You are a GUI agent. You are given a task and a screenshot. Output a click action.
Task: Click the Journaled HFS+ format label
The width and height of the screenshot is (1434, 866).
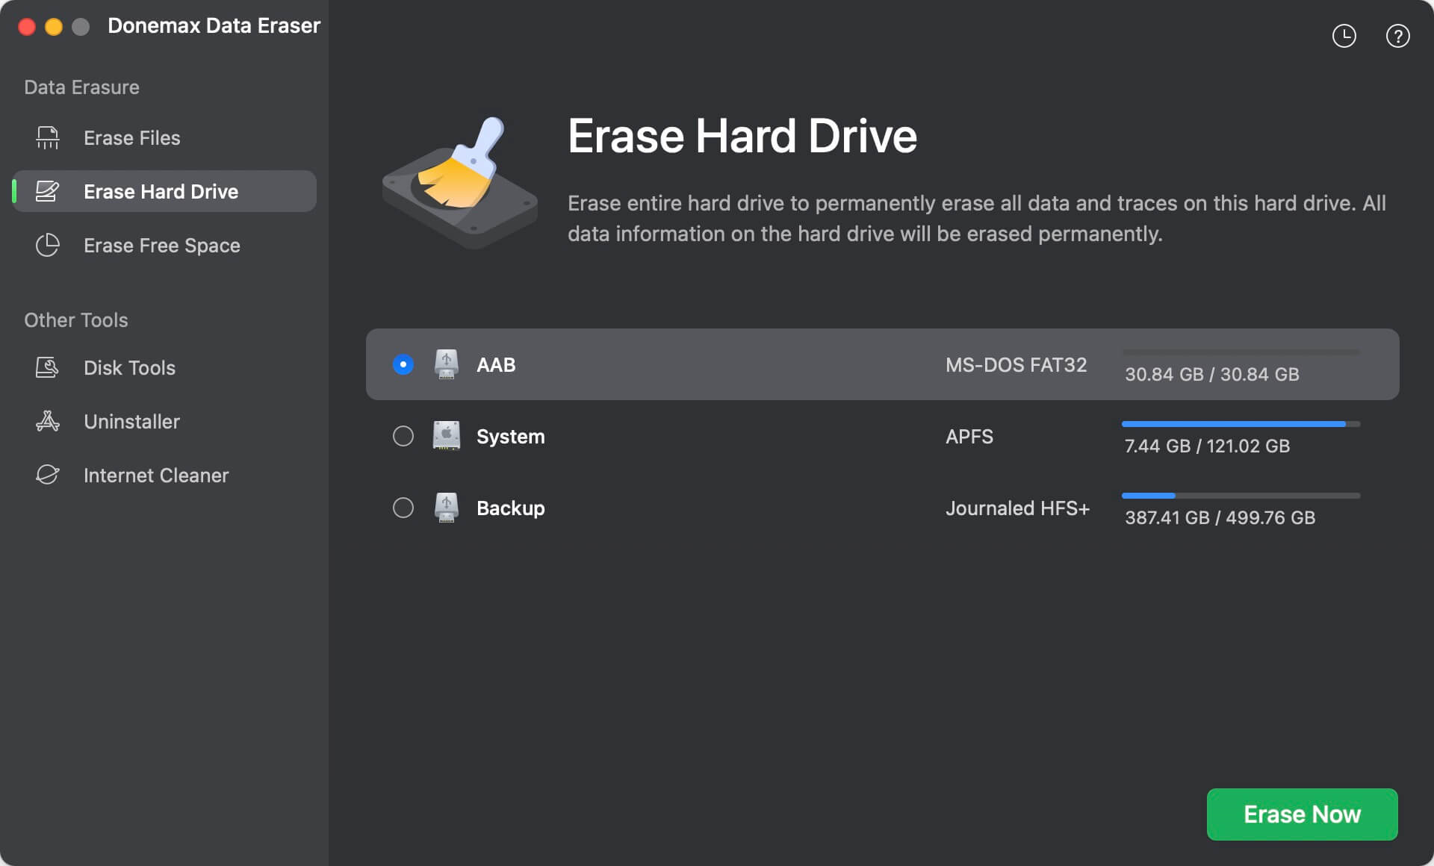1017,508
